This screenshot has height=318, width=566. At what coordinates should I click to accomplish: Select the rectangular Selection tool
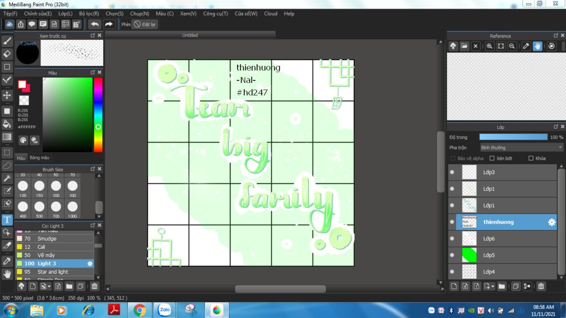7,153
